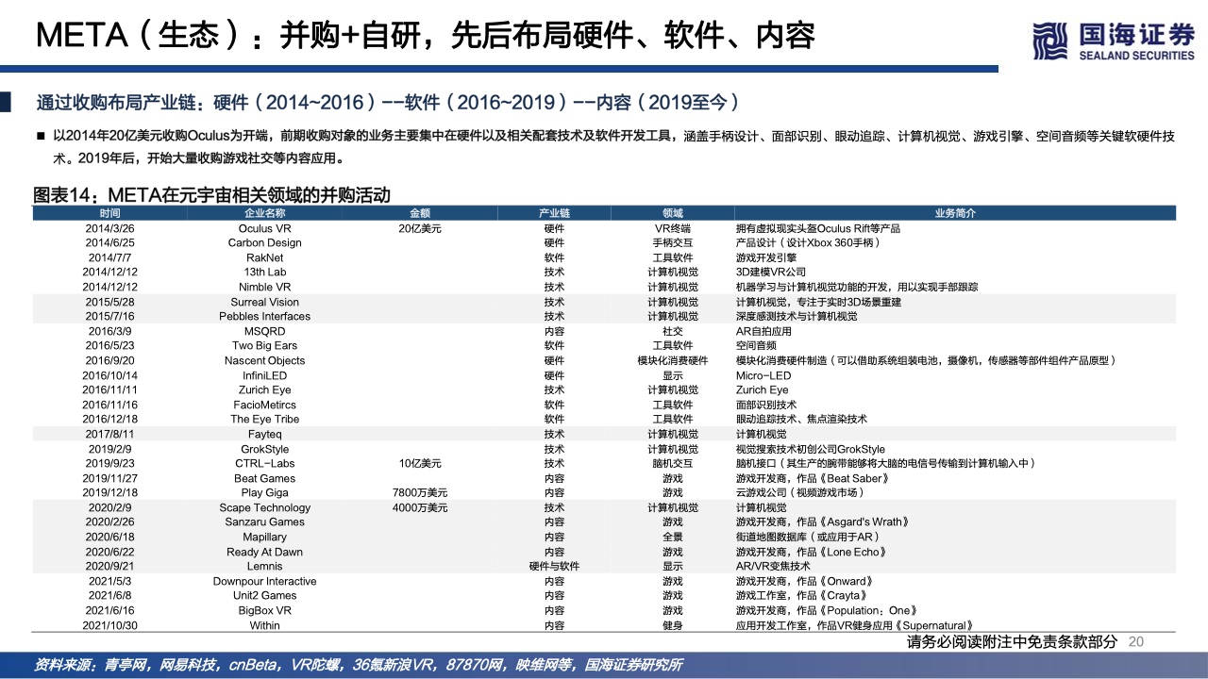The image size is (1208, 679).
Task: Click the Micro-LED description cell
Action: (x=762, y=375)
